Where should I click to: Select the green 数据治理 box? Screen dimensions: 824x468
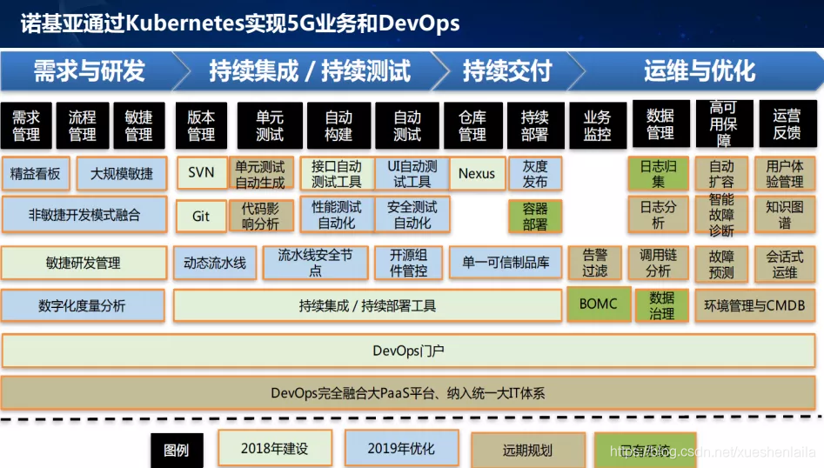click(661, 305)
